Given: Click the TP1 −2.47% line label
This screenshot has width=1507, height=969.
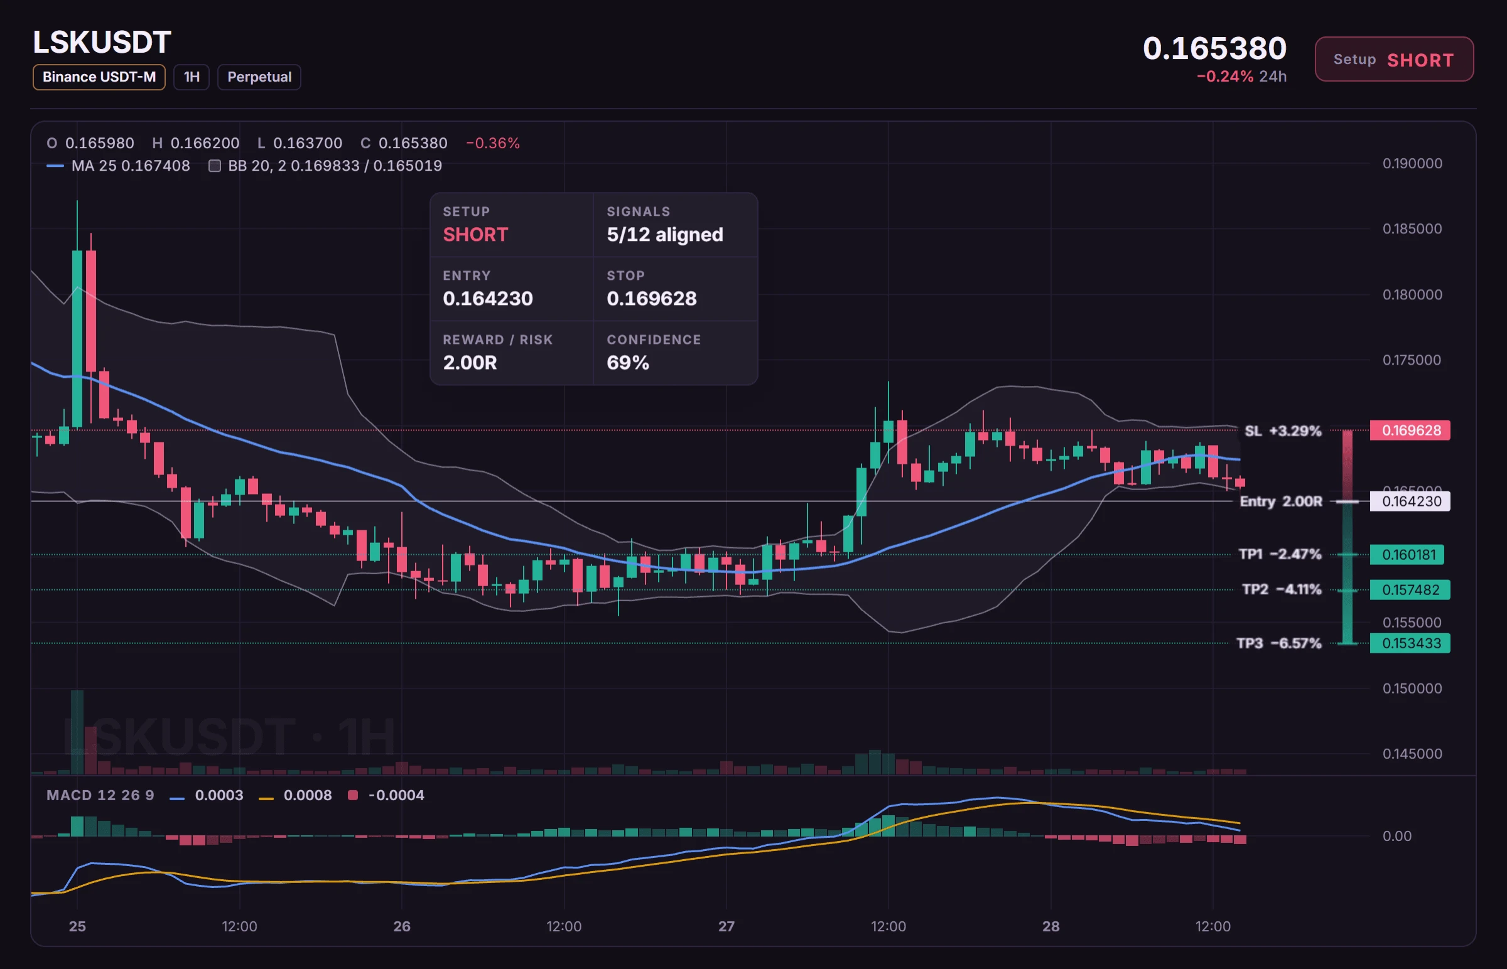Looking at the screenshot, I should [x=1280, y=554].
